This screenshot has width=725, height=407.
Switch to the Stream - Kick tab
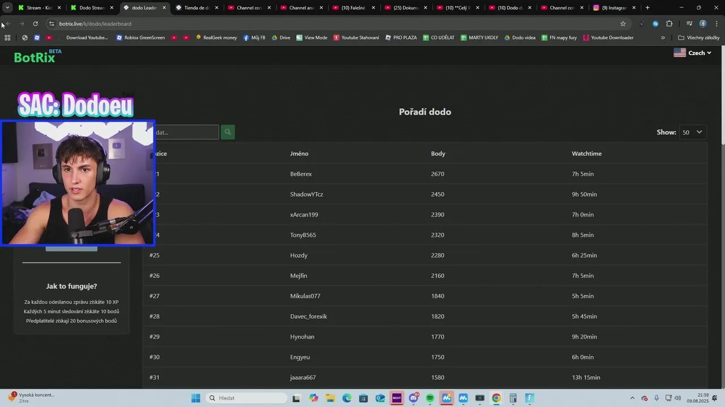(x=40, y=8)
